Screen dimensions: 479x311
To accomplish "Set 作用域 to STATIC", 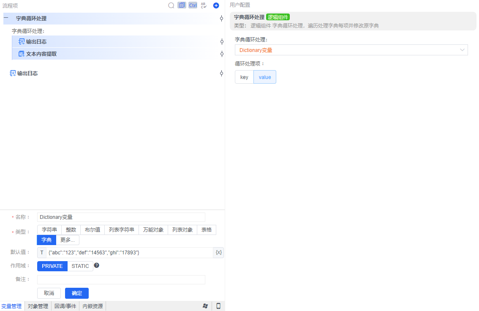I will click(x=80, y=266).
